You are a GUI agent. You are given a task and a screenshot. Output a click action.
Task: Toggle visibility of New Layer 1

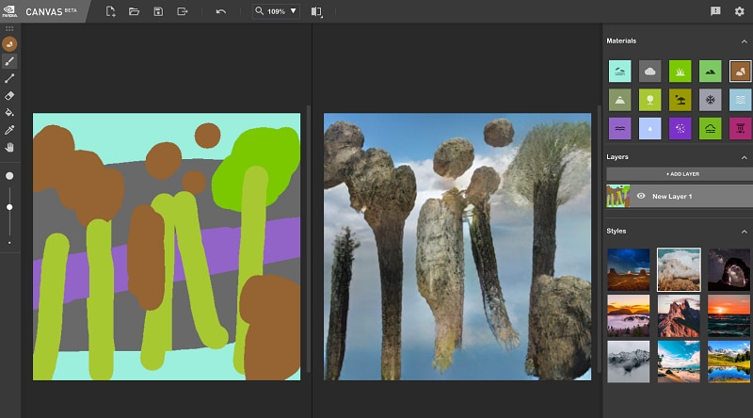641,196
